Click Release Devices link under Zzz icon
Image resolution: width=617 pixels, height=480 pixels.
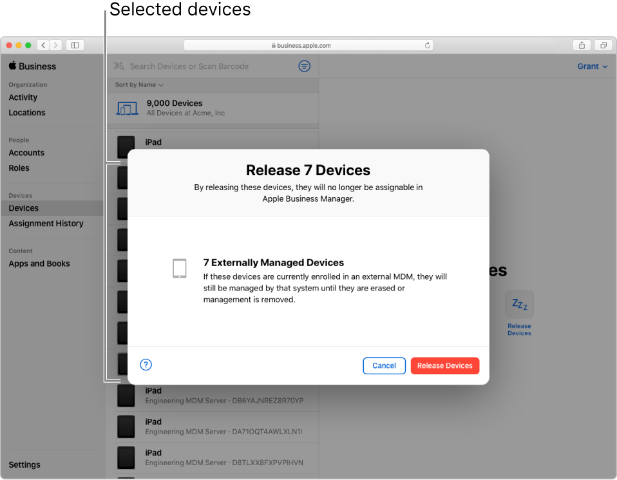(x=519, y=330)
